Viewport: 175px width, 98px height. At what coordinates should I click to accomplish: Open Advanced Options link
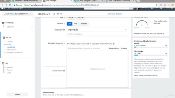[x=115, y=14]
